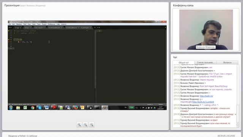Open the Selection menu in Sublime Text

(19, 24)
